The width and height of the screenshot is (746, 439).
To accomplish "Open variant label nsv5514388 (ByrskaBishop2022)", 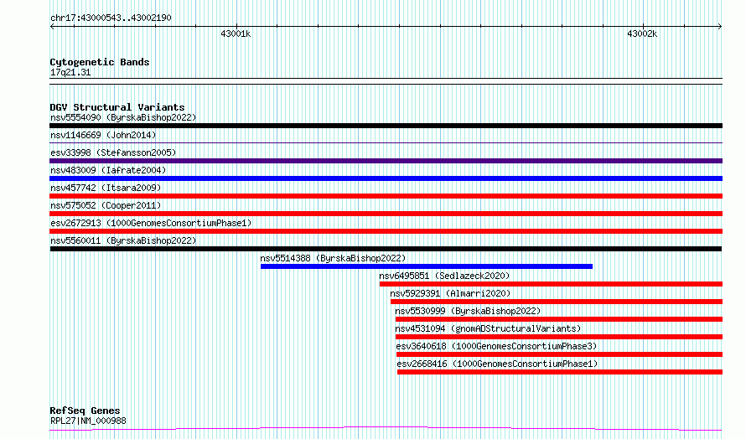I will tap(333, 258).
